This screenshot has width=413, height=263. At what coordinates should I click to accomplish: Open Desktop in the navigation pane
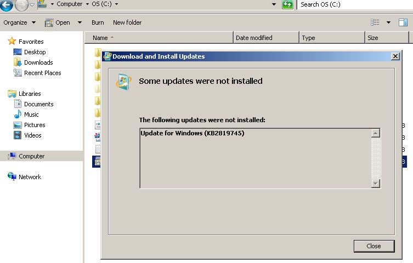[35, 52]
